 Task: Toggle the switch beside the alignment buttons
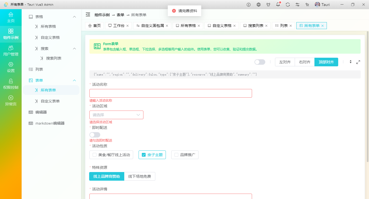260,62
